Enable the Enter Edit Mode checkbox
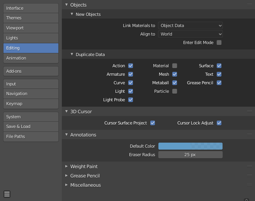This screenshot has height=201, width=255. [219, 43]
